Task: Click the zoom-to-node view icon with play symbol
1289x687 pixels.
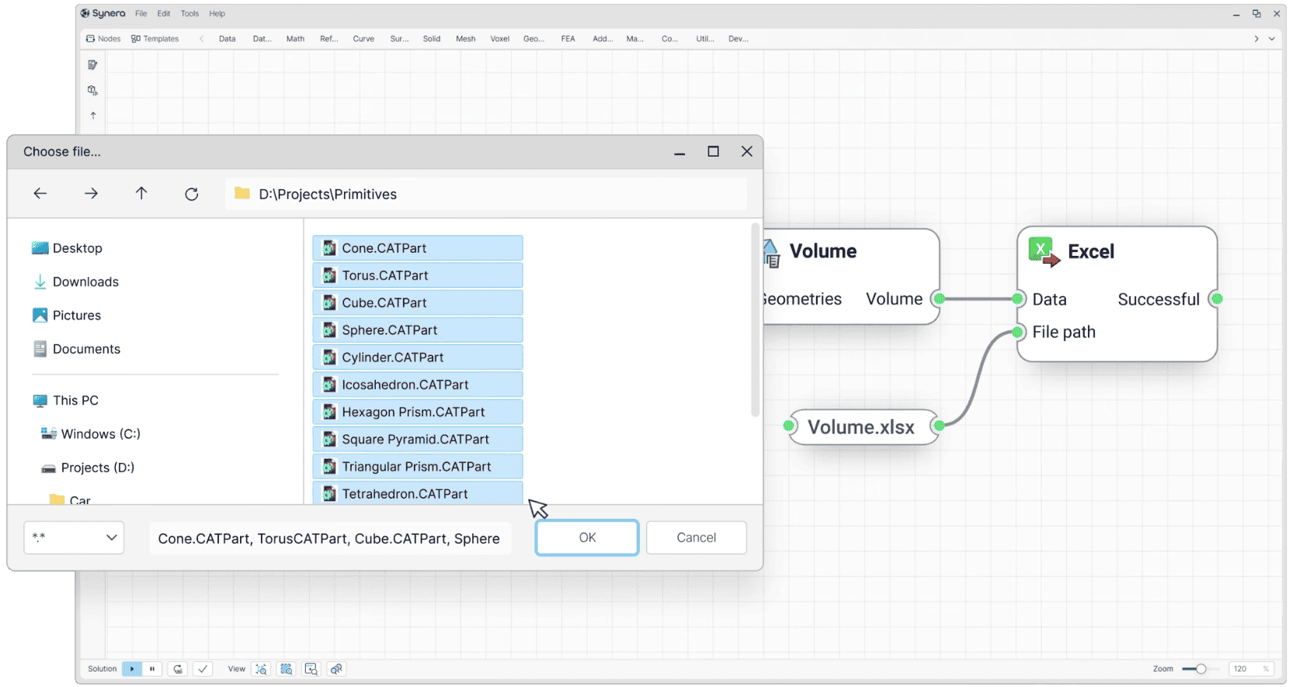Action: (311, 669)
